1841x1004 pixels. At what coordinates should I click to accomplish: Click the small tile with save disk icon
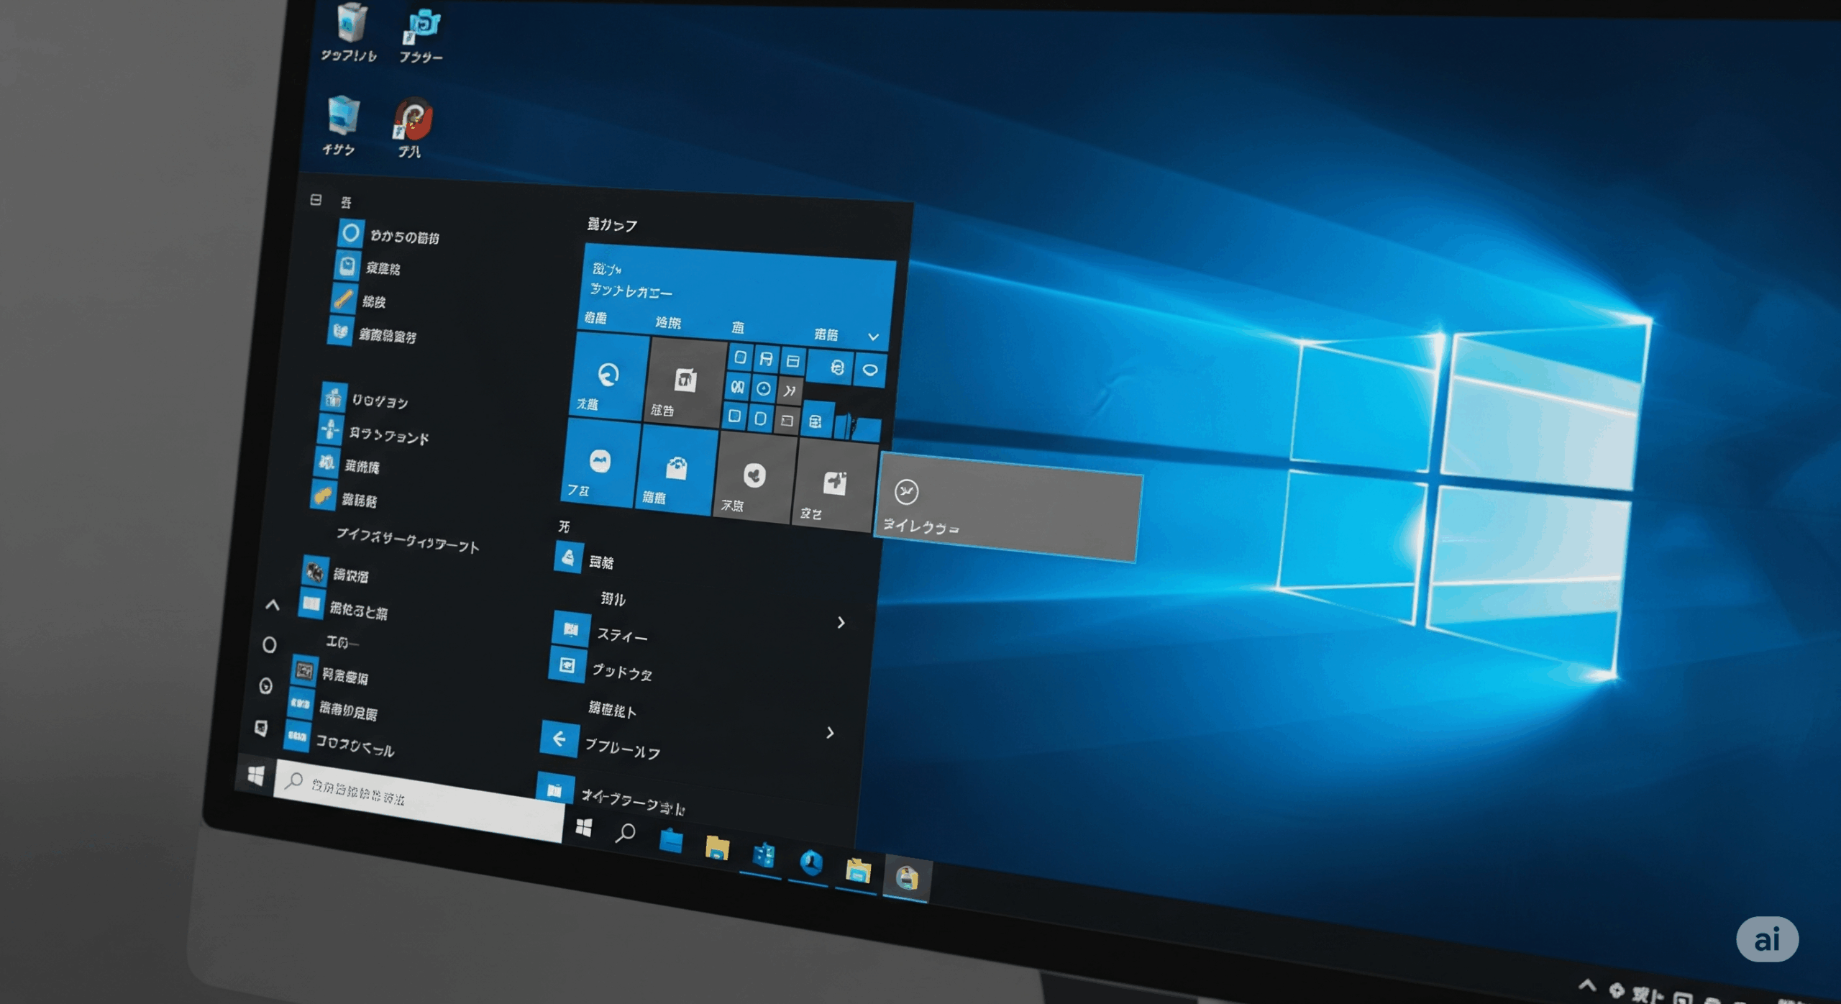click(767, 358)
